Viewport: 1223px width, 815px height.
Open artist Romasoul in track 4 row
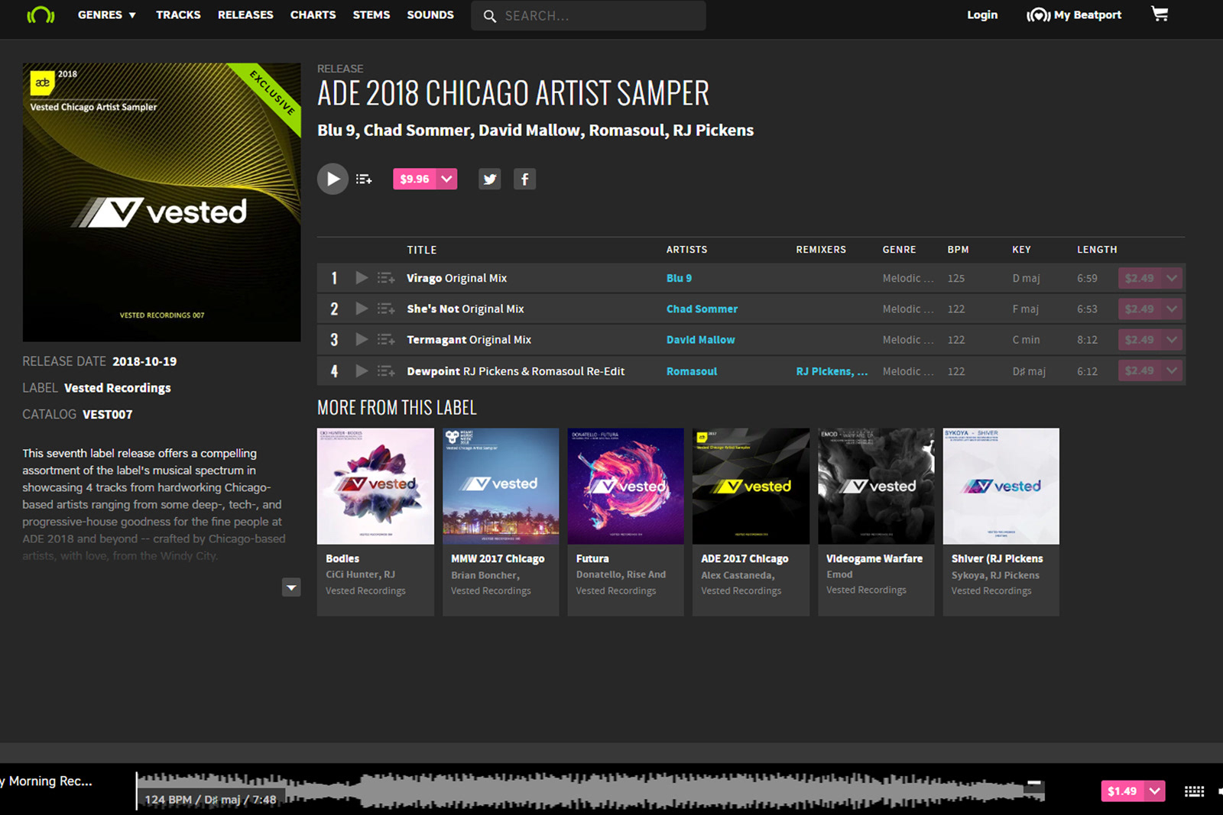click(692, 371)
